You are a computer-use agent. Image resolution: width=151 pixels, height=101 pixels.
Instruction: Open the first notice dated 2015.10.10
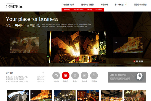tap(25, 77)
